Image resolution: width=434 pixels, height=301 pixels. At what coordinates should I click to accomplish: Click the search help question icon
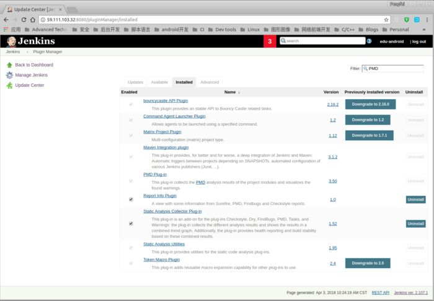coord(369,41)
